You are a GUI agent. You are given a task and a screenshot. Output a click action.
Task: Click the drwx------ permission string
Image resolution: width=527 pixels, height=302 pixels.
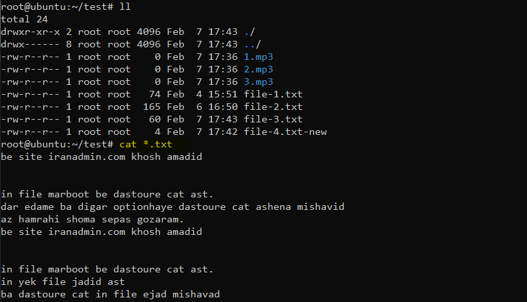[30, 44]
